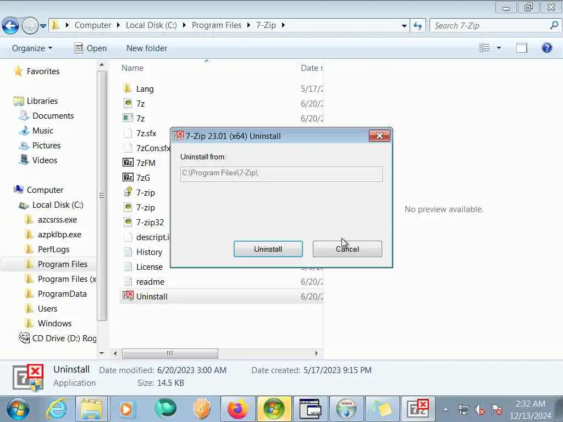The height and width of the screenshot is (422, 563).
Task: Click Local Disk (C:) in the breadcrumb
Action: (x=151, y=25)
